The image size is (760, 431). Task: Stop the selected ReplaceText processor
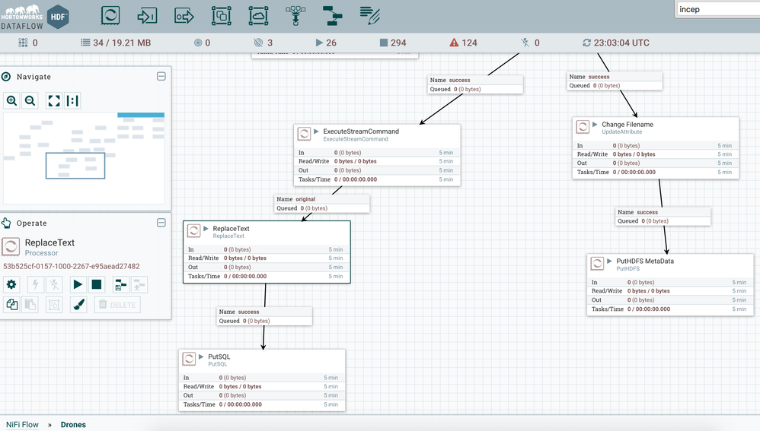tap(97, 284)
